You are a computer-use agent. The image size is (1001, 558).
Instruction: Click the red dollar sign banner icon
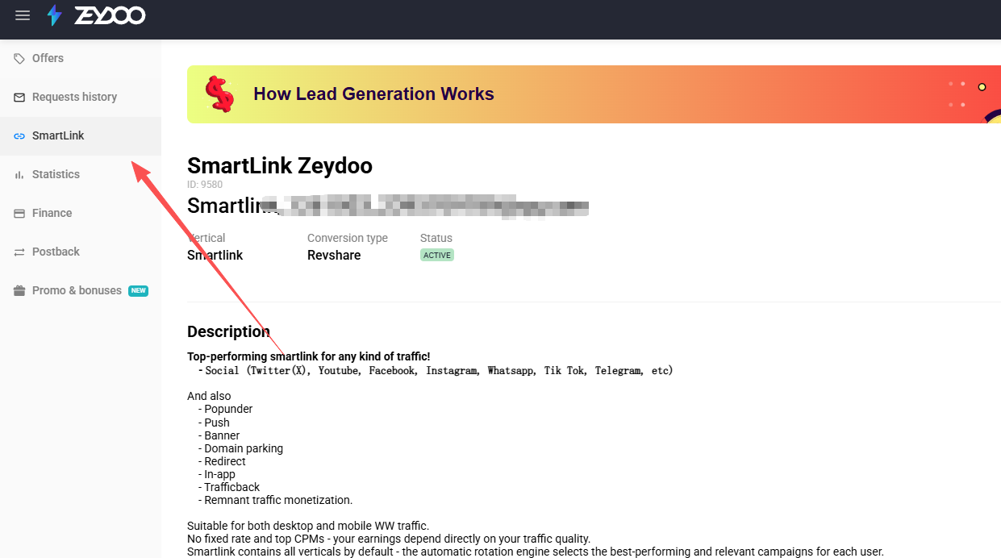[x=219, y=94]
